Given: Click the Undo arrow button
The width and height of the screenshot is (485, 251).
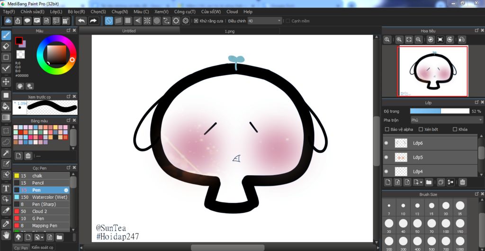Looking at the screenshot, I should pyautogui.click(x=81, y=21).
